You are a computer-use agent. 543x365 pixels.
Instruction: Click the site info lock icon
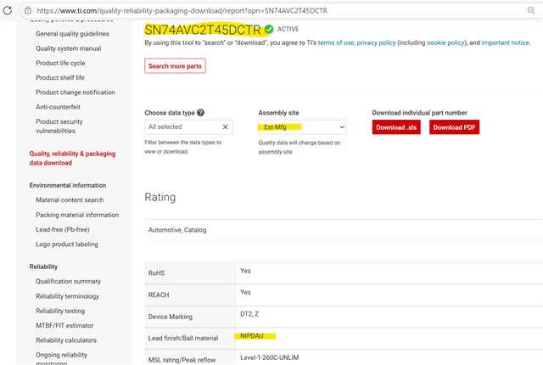point(28,10)
